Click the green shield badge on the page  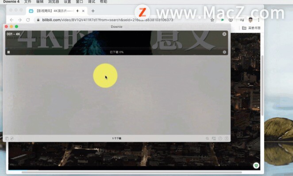[x=256, y=165]
